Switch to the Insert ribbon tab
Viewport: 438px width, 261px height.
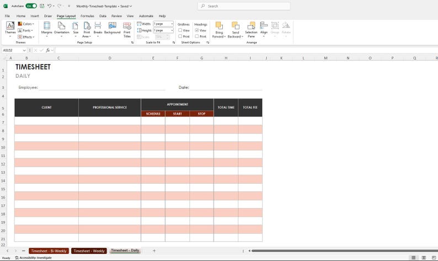[35, 16]
